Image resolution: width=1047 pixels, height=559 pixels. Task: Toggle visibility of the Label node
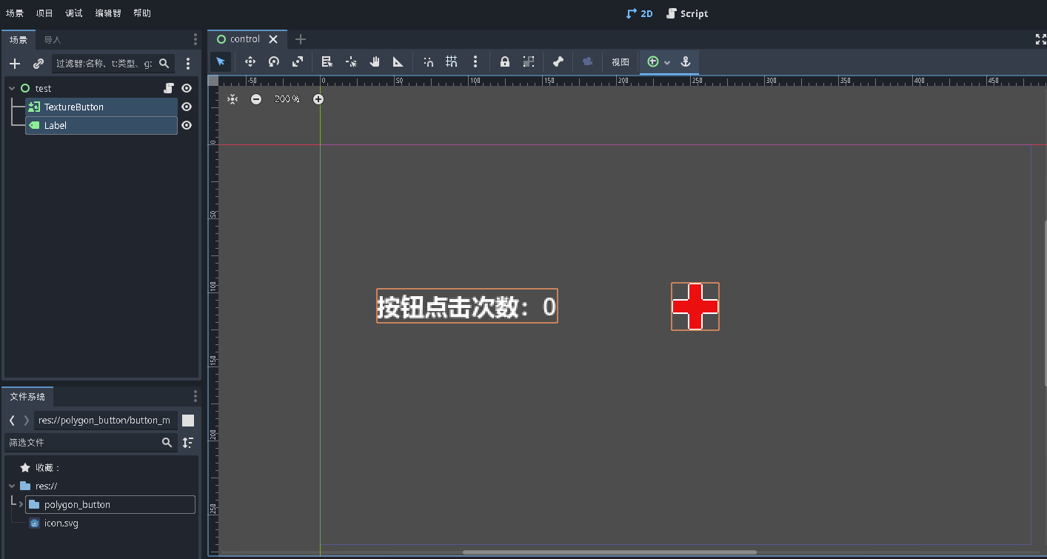[x=186, y=125]
